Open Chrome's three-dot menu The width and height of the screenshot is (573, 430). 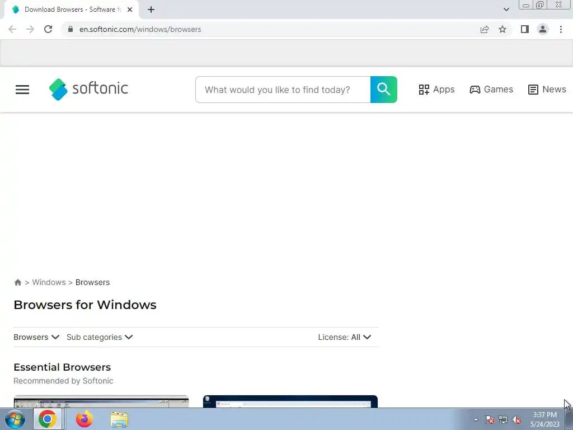561,29
